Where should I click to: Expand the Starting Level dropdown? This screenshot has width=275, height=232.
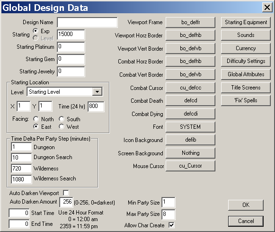(x=97, y=91)
